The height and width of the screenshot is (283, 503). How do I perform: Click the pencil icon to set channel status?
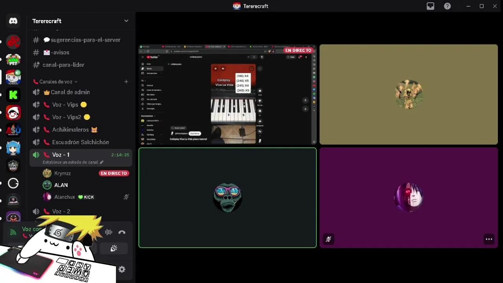click(101, 162)
